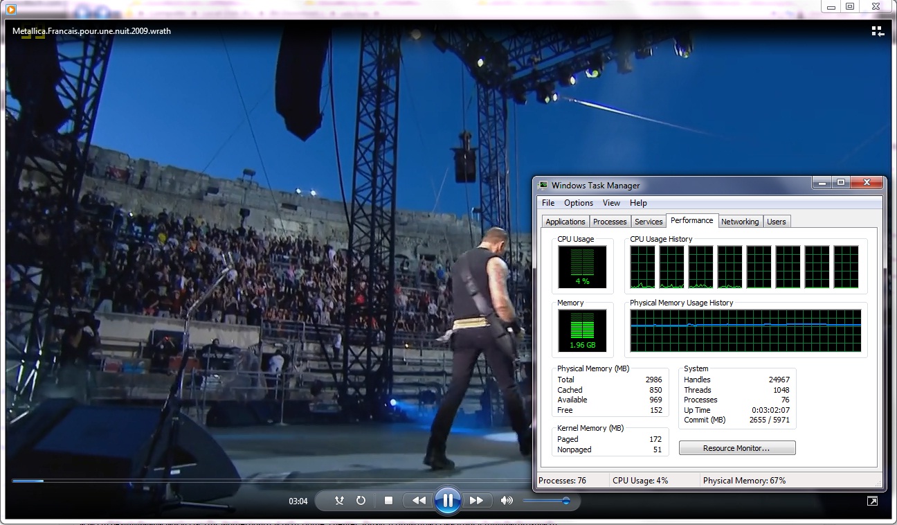897x525 pixels.
Task: Open the File menu in Task Manager
Action: pos(548,203)
